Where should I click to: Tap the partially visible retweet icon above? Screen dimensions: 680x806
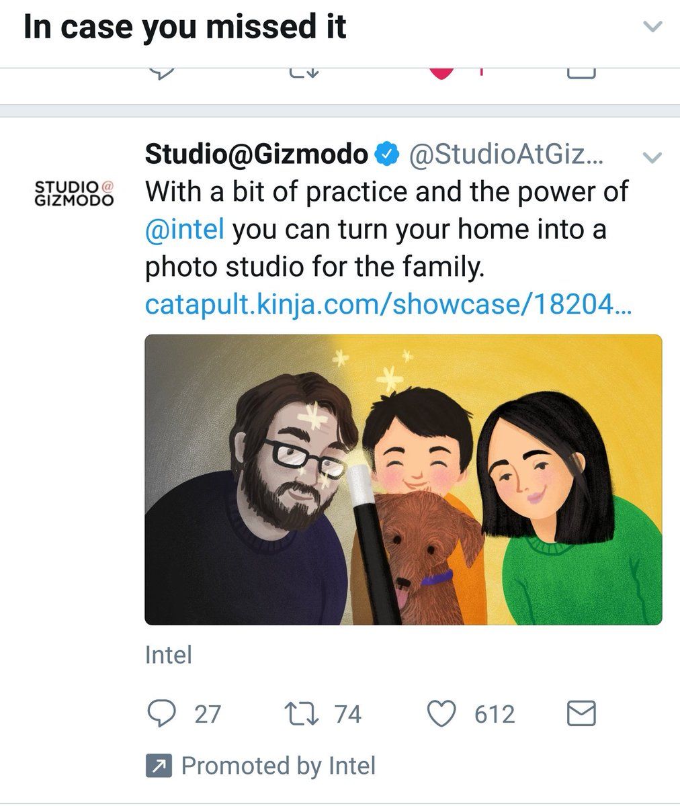coord(304,73)
